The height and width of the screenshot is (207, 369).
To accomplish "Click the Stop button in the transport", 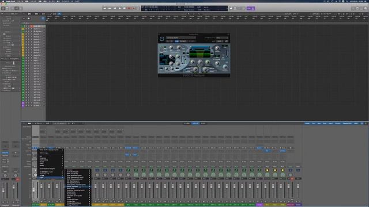I will tap(125, 9).
